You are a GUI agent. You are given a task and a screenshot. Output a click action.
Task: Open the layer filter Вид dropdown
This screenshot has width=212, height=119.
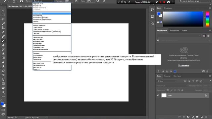tap(167, 81)
